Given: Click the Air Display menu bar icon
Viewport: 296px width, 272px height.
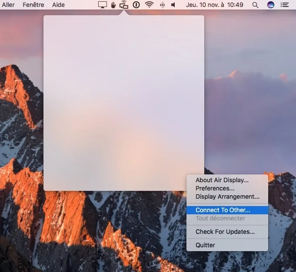Looking at the screenshot, I should [x=124, y=5].
